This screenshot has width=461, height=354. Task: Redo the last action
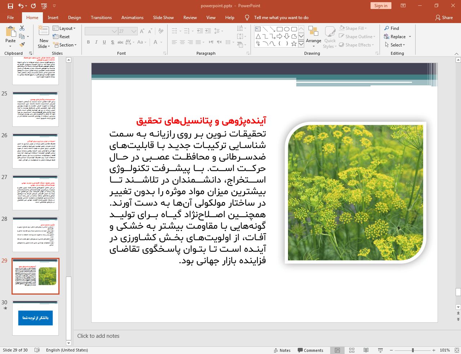[34, 6]
